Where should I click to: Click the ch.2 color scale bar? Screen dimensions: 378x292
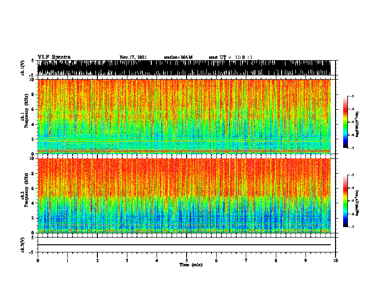(x=345, y=201)
